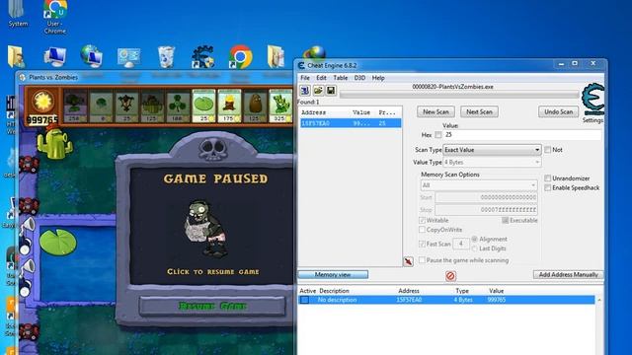
Task: Click the Address column header in found list
Action: 314,112
